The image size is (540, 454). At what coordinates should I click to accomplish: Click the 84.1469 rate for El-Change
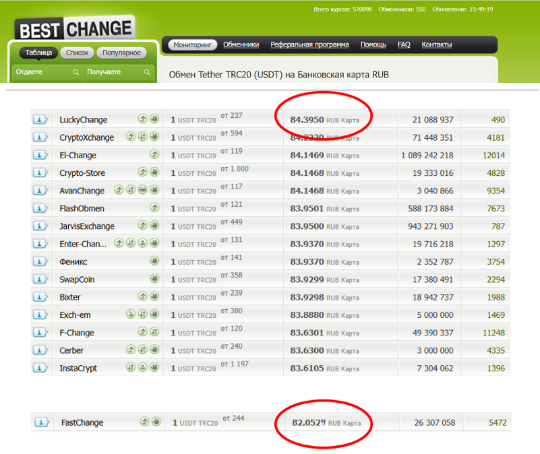point(307,155)
